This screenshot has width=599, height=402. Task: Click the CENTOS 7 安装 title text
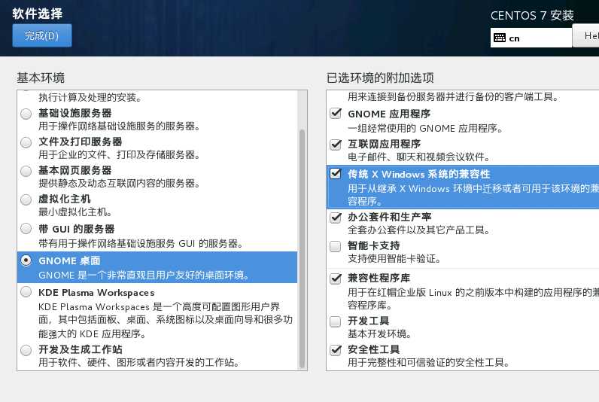tap(532, 15)
